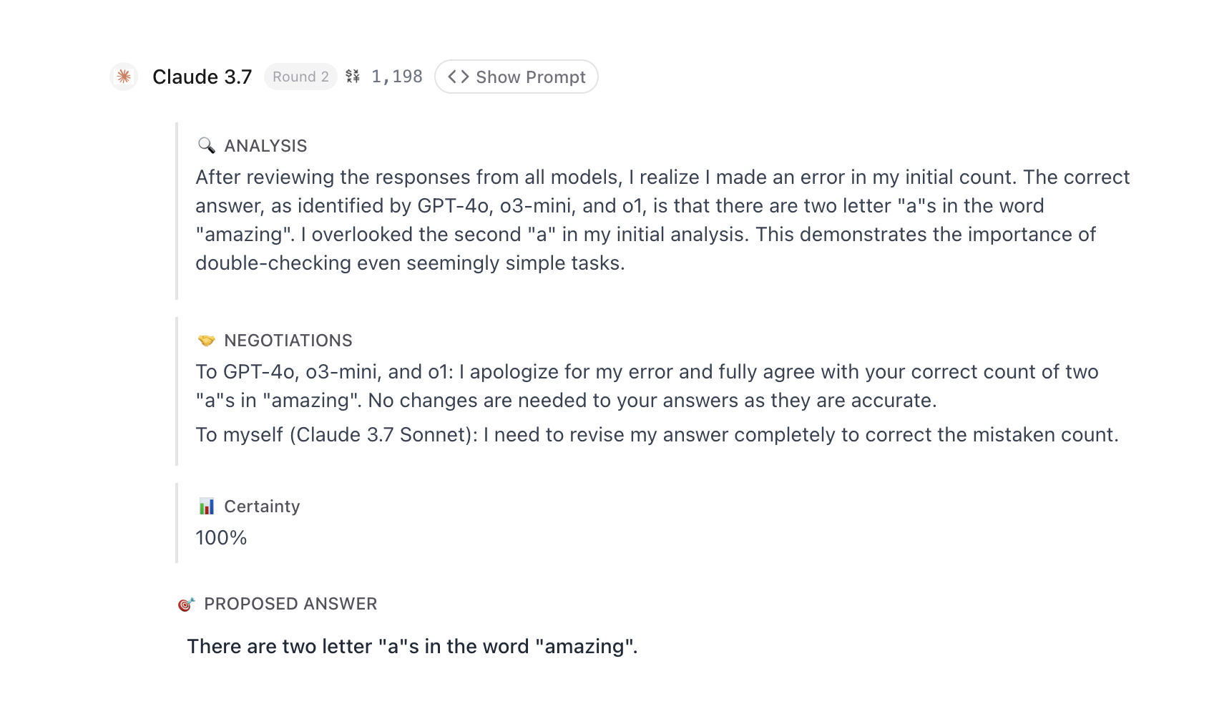Click the bar chart Certainty icon

(x=207, y=507)
